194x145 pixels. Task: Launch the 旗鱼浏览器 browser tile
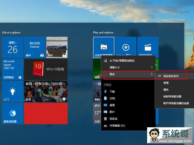point(13,113)
